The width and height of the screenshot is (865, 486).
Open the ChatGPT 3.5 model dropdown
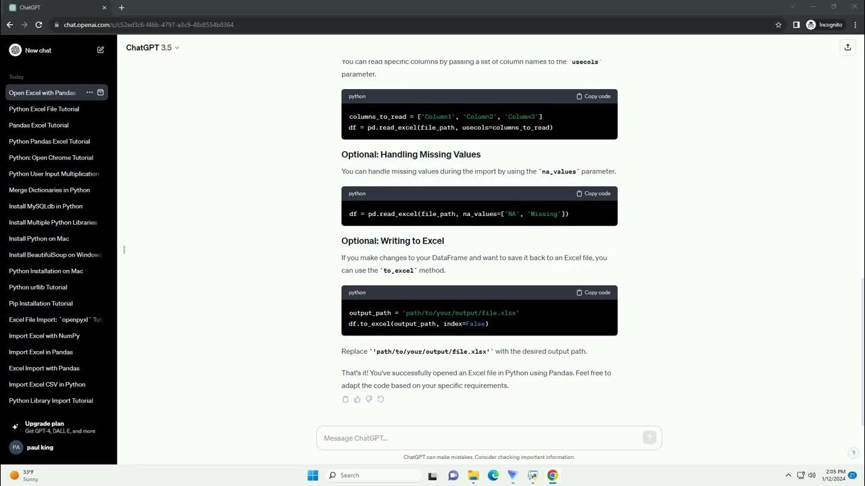(153, 47)
